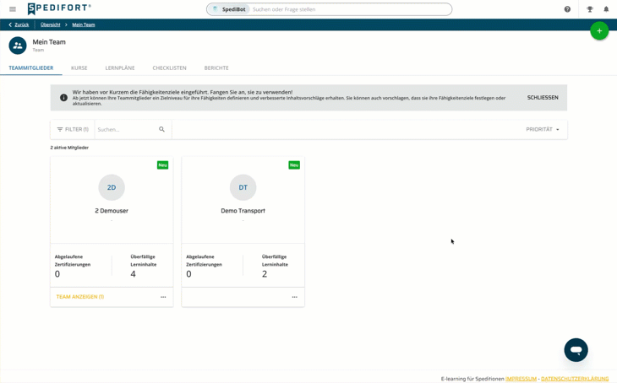Image resolution: width=617 pixels, height=383 pixels.
Task: Open the Filter (1) panel
Action: [x=73, y=129]
